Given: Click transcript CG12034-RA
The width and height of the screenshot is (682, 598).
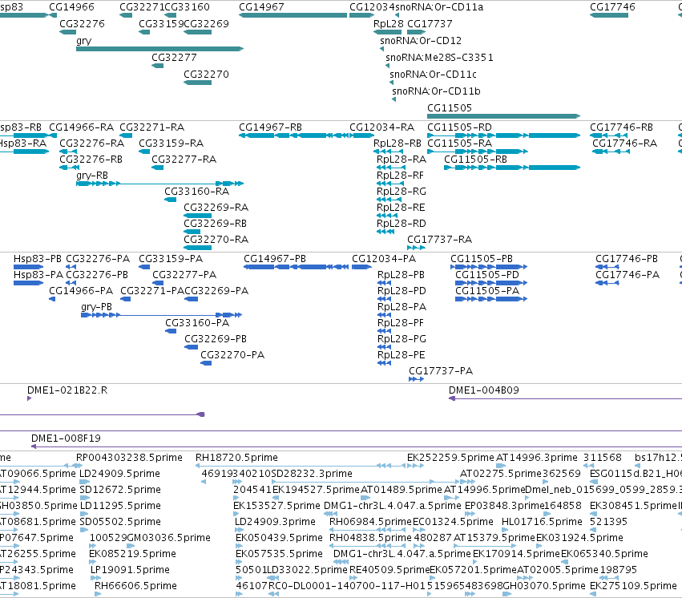Looking at the screenshot, I should click(382, 127).
